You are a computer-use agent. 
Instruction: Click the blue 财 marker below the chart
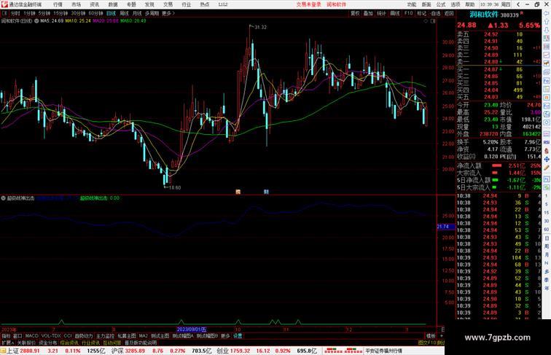266,192
